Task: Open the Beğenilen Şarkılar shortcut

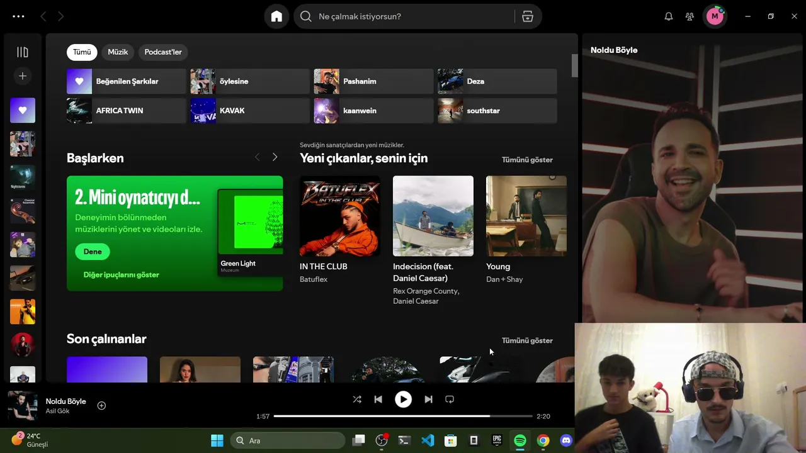Action: pos(127,81)
